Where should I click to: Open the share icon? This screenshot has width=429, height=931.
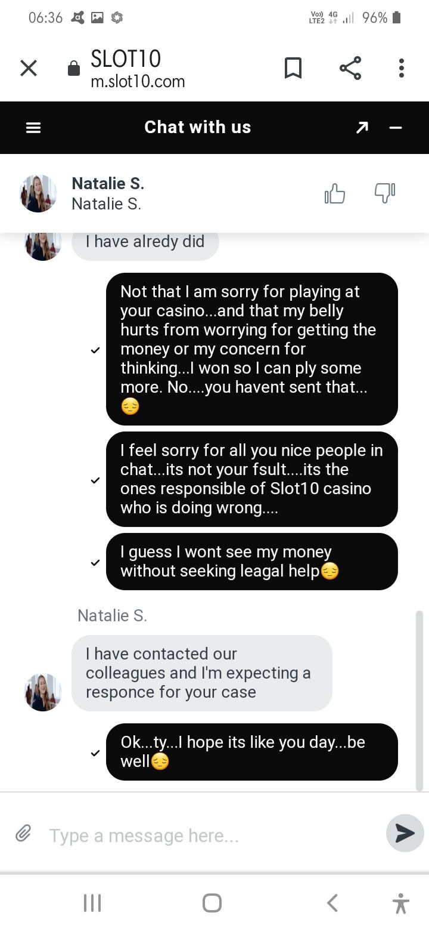coord(350,69)
